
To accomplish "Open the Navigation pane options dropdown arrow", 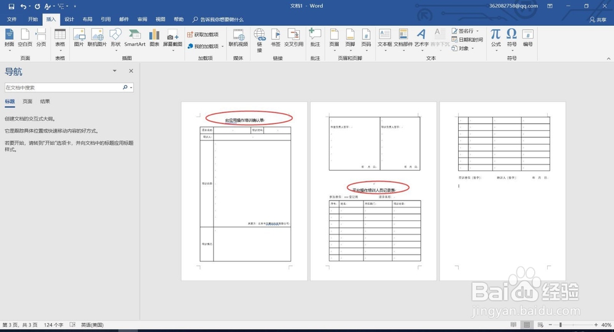I will tap(115, 71).
